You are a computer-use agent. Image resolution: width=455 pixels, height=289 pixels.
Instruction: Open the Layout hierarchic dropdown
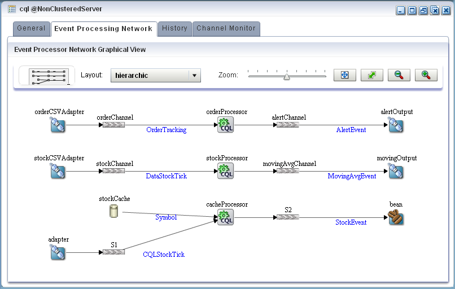pyautogui.click(x=156, y=76)
